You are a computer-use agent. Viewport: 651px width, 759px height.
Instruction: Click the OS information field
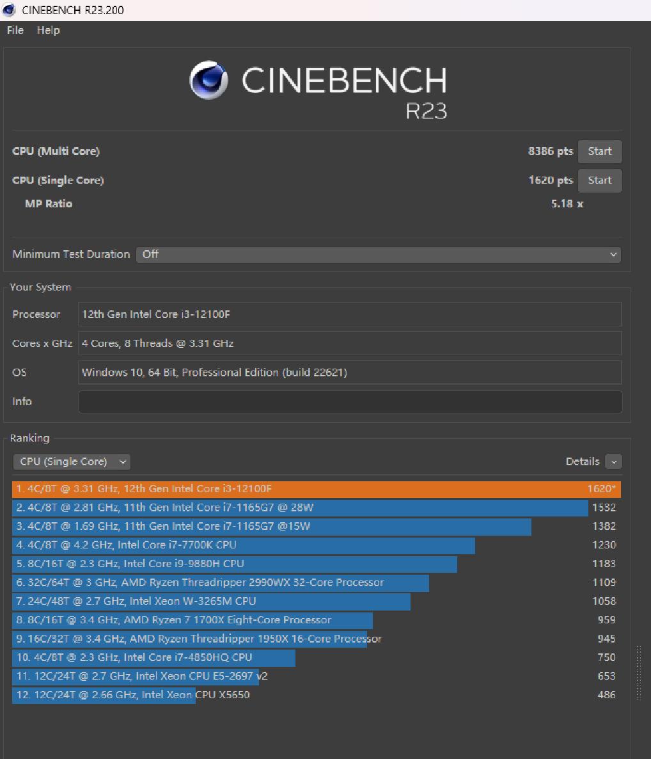pyautogui.click(x=349, y=372)
